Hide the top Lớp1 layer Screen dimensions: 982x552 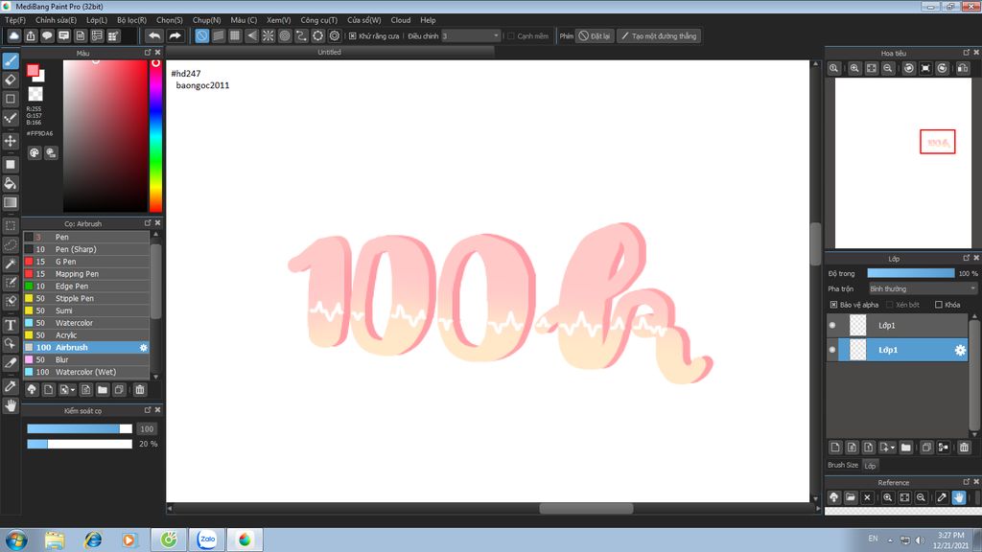(x=832, y=325)
